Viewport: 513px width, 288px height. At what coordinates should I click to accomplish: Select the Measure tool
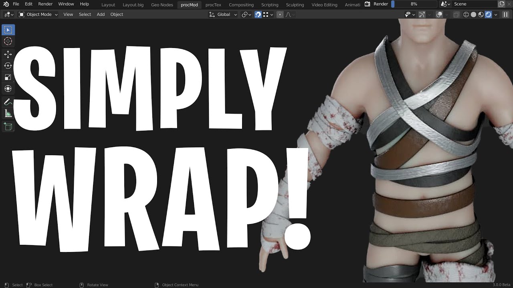(8, 114)
